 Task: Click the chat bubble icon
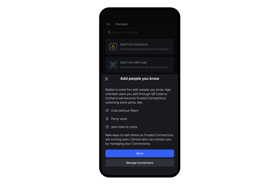(x=107, y=111)
